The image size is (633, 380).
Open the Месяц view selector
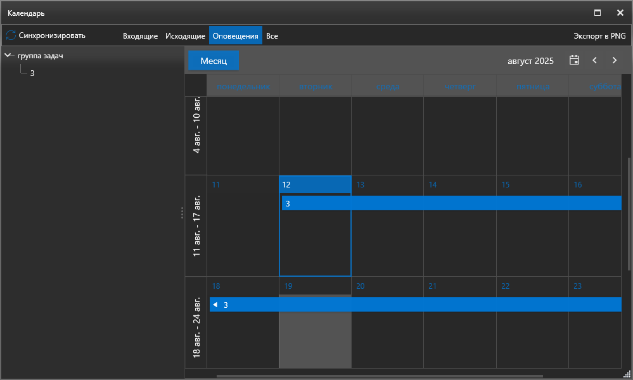click(x=214, y=61)
